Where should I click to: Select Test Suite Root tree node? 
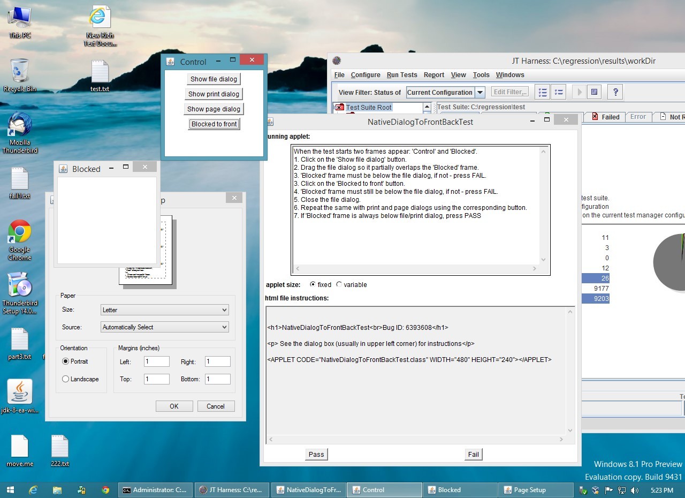(x=369, y=107)
